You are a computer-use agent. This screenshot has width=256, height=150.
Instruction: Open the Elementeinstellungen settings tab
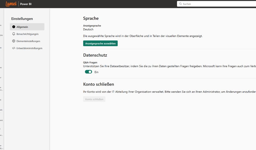[27, 41]
